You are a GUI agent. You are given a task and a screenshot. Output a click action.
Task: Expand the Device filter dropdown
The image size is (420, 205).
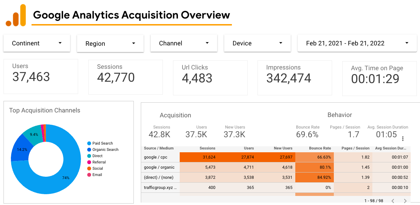click(x=257, y=43)
